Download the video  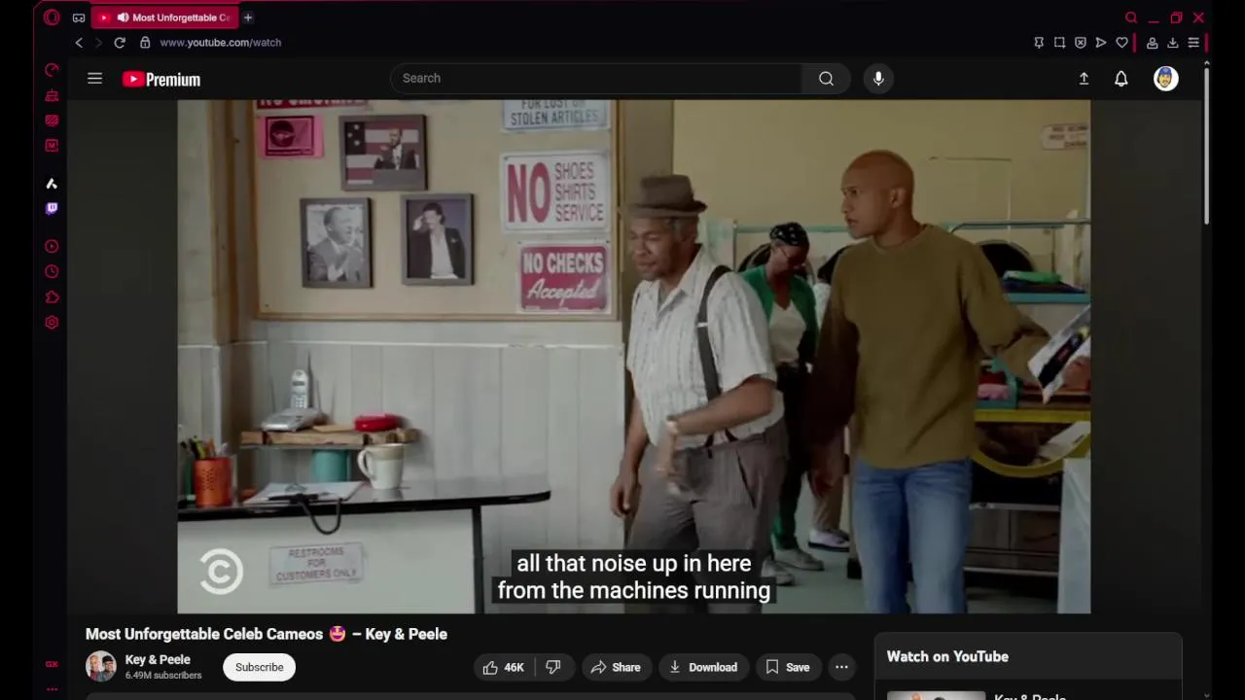coord(703,667)
